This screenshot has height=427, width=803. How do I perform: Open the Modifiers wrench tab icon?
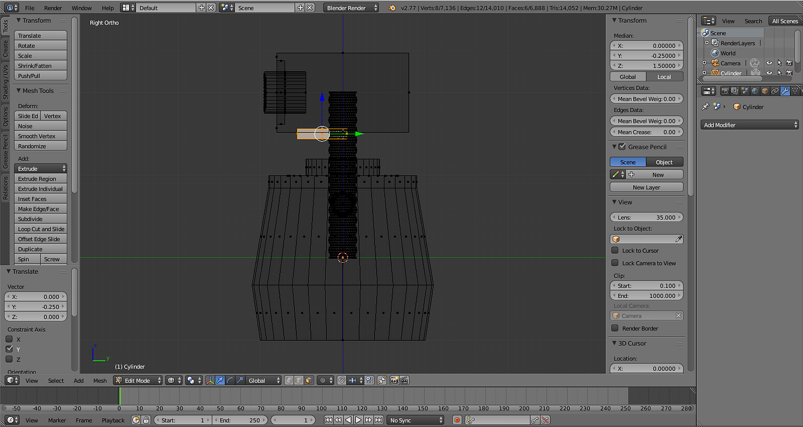785,91
